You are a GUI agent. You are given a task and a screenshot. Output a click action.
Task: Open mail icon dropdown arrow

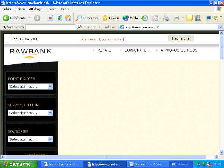(160, 18)
